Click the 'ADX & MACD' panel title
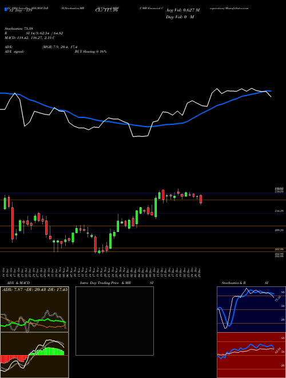Image resolution: width=286 pixels, height=378 pixels. 18,283
